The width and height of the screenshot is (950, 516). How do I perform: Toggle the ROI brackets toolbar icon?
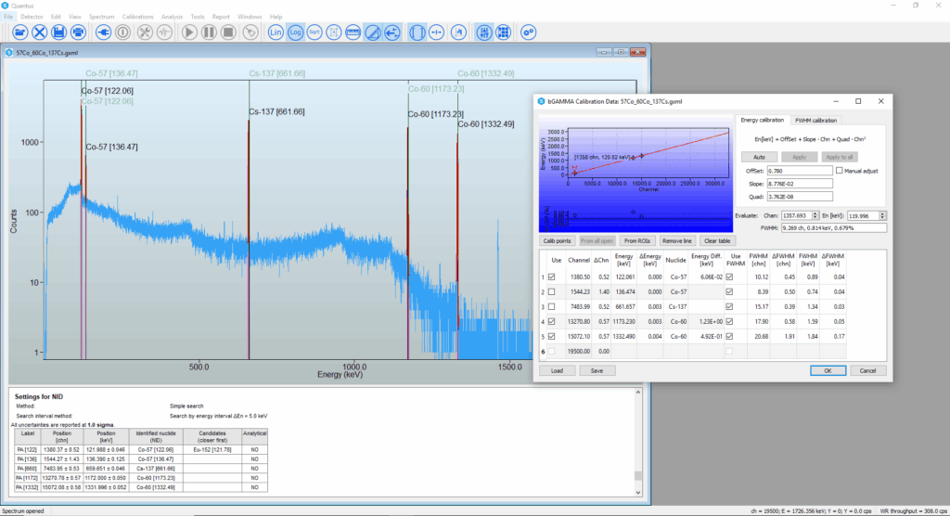click(417, 32)
